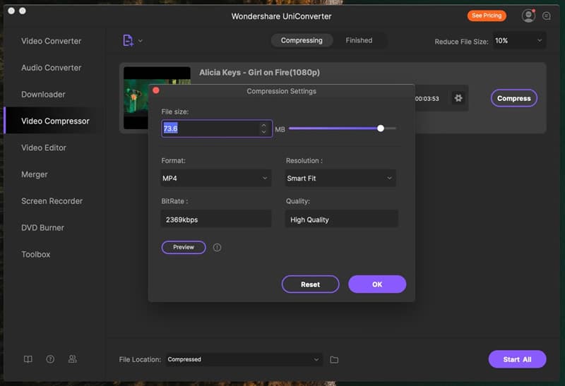
Task: Click the video title Alicia Keys - Girl on Fire(1080p)
Action: pyautogui.click(x=259, y=73)
